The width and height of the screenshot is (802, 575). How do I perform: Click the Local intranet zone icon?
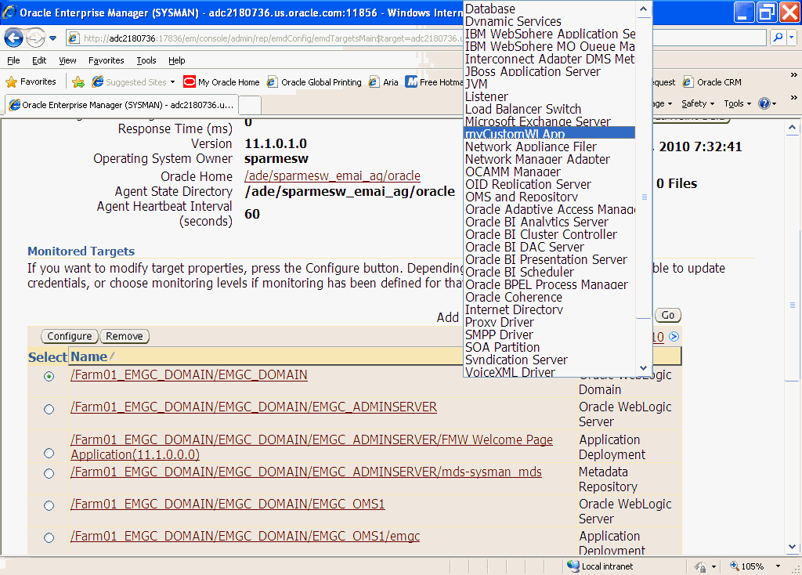coord(573,566)
